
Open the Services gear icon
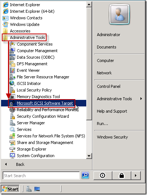12,129
